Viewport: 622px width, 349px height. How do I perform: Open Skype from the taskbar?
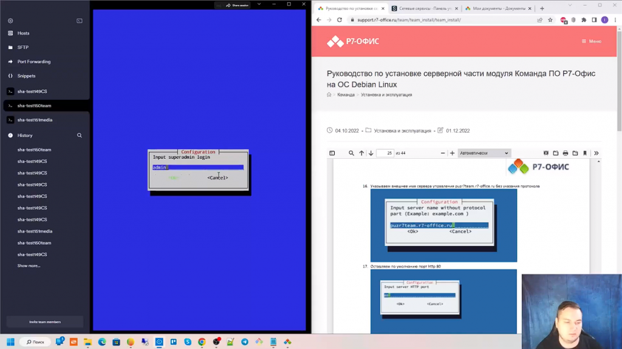pos(188,342)
